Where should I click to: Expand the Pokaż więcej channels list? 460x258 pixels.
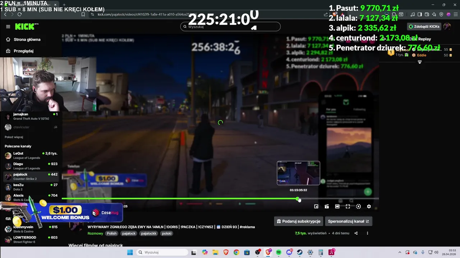pos(14,137)
